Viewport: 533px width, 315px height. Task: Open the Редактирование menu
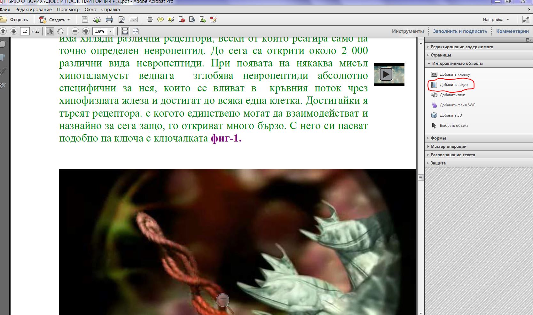click(34, 10)
